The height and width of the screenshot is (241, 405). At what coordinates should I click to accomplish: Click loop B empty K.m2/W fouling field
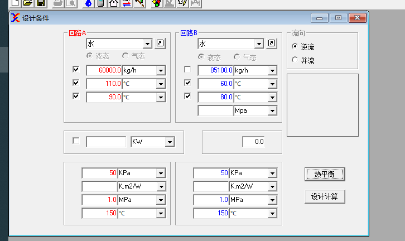211,186
